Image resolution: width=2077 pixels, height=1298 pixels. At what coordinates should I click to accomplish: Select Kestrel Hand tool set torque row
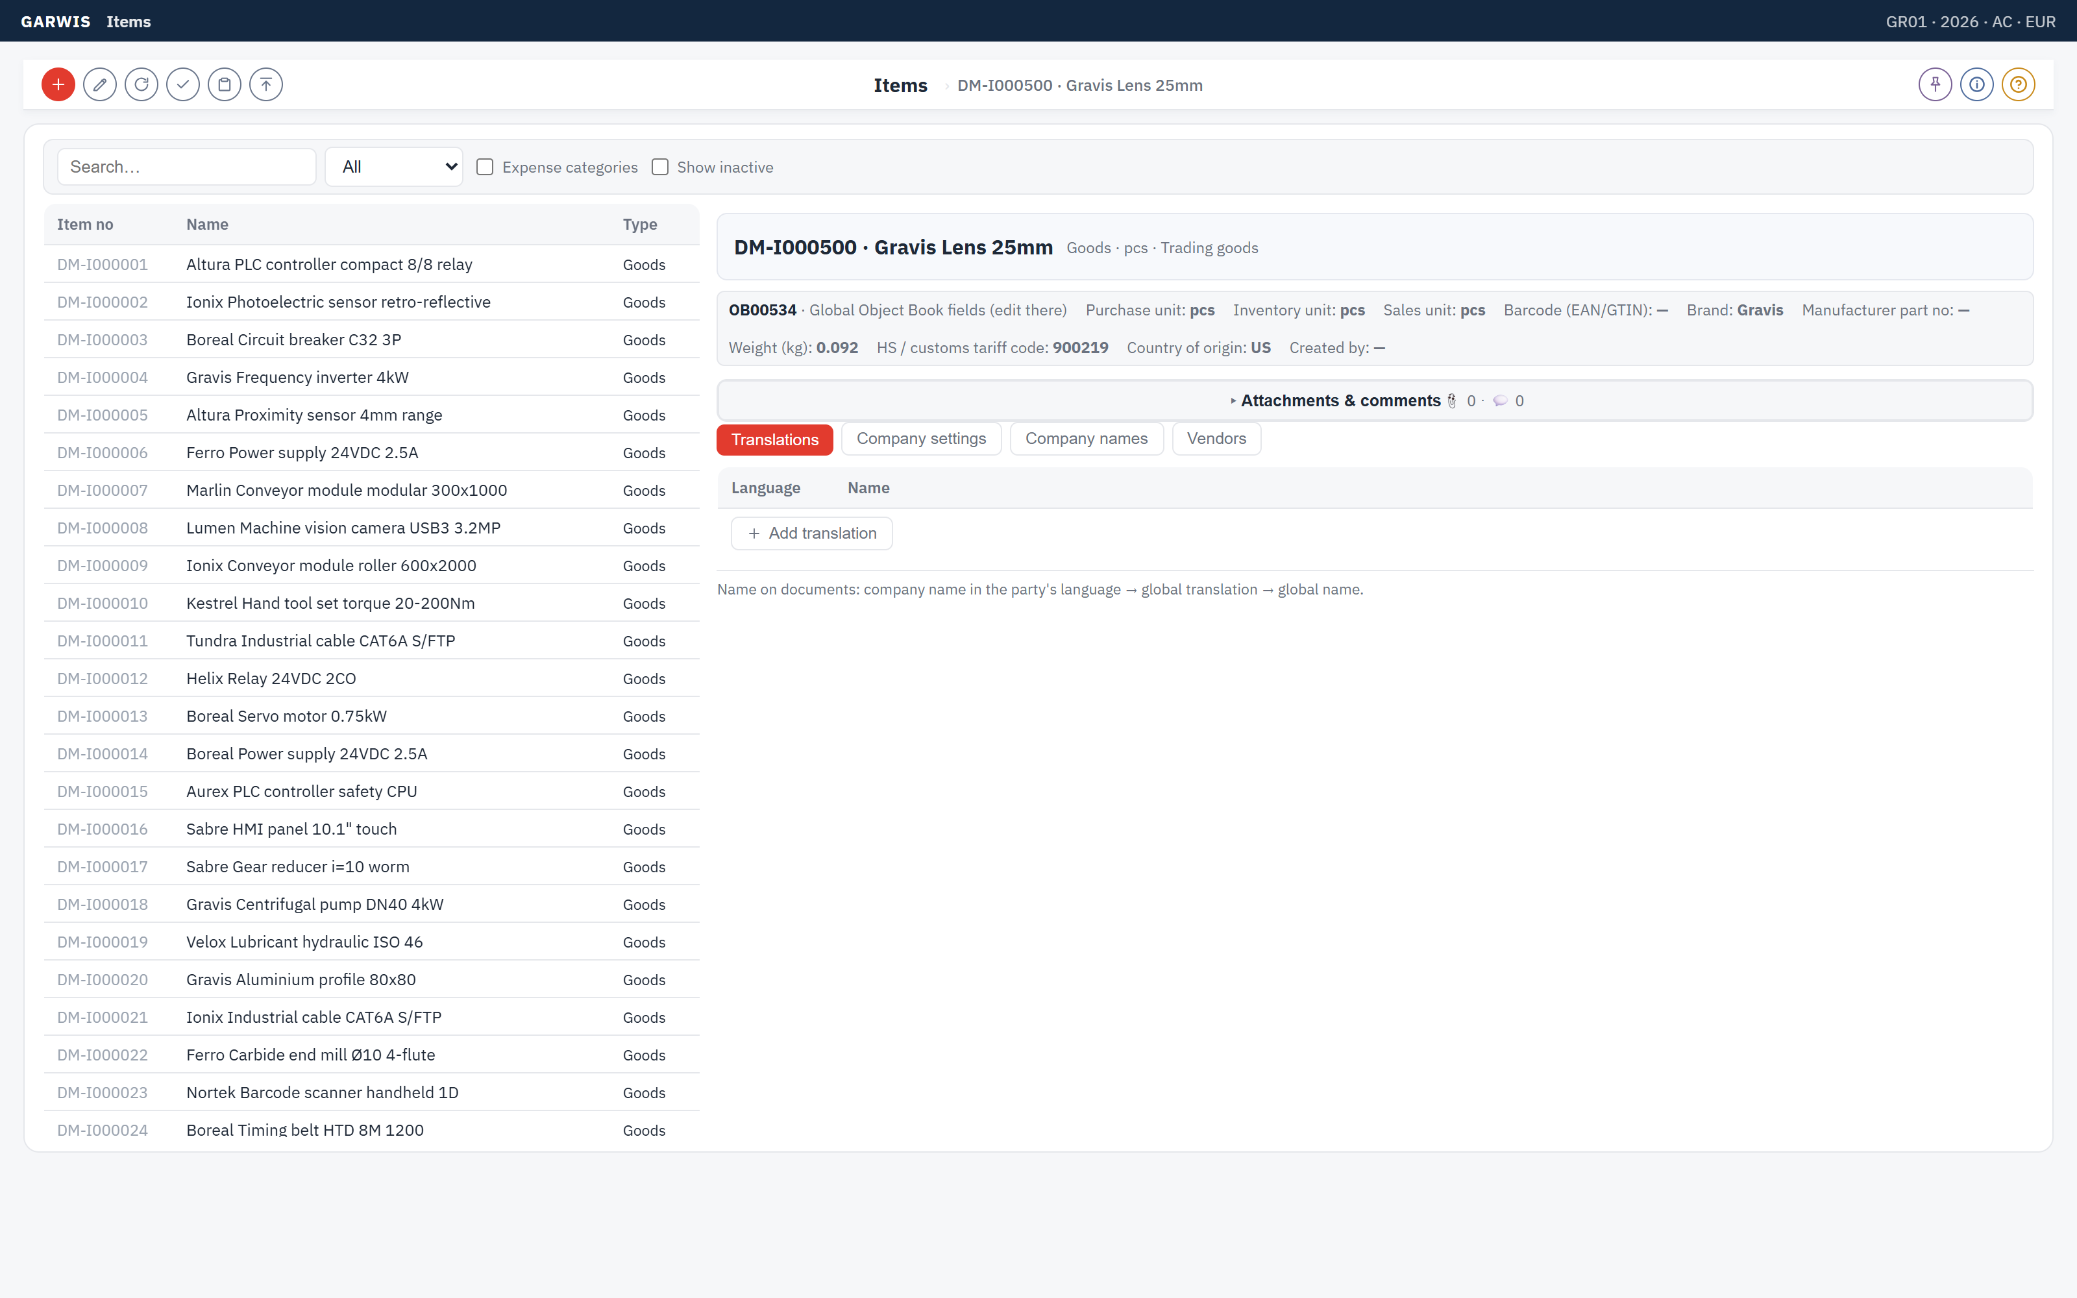pyautogui.click(x=372, y=604)
